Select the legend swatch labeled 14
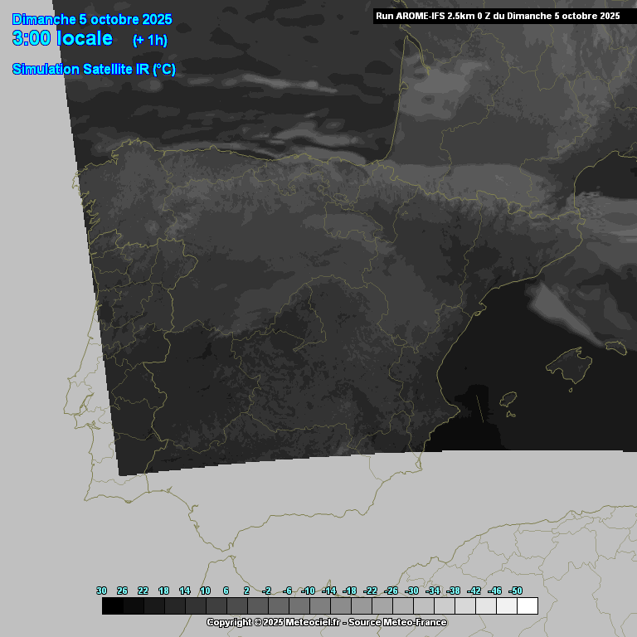Image resolution: width=637 pixels, height=637 pixels. pos(196,606)
